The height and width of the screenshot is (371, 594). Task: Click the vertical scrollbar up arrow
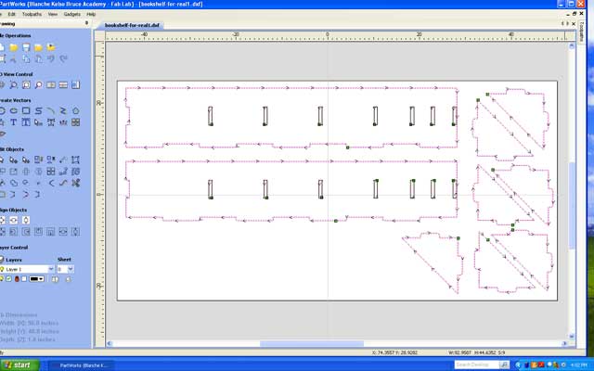[x=572, y=45]
